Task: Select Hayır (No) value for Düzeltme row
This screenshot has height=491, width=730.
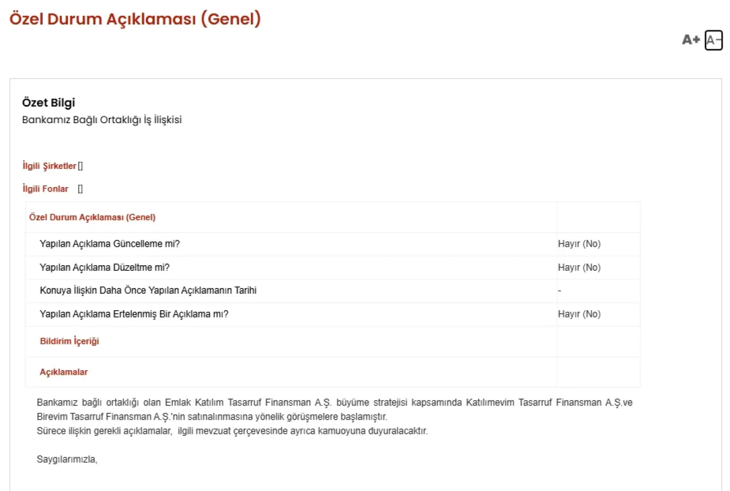Action: 579,267
